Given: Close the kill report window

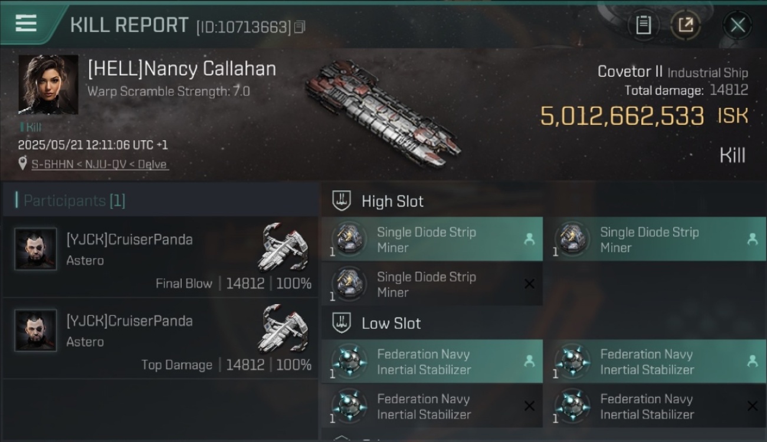Looking at the screenshot, I should pyautogui.click(x=737, y=25).
